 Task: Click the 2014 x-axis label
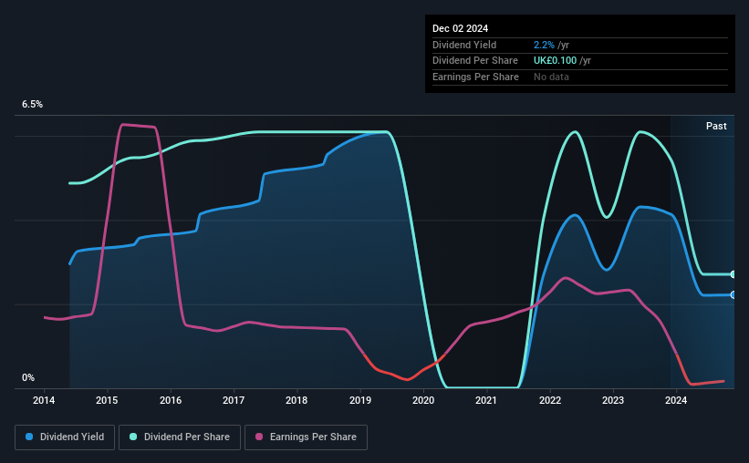(44, 400)
